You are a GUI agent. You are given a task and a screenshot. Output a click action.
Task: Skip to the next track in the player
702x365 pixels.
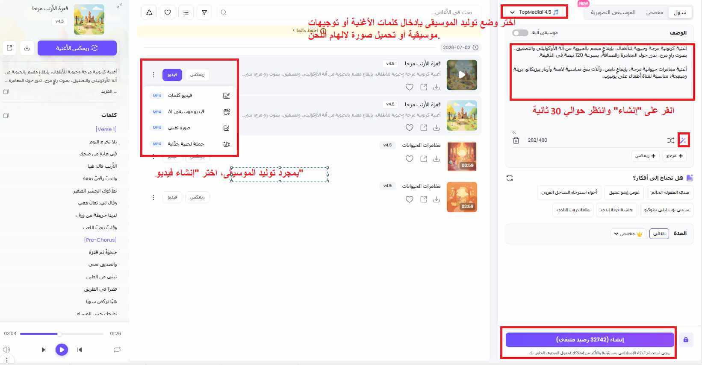click(x=44, y=350)
